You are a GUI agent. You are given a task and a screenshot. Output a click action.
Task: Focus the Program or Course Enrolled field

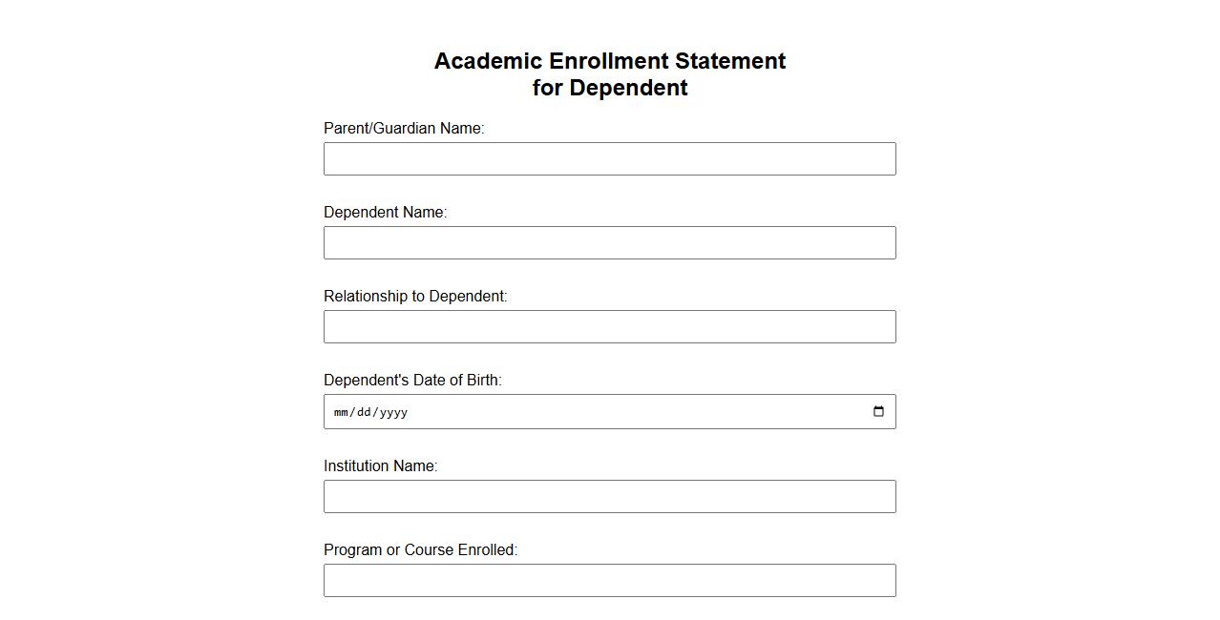609,581
